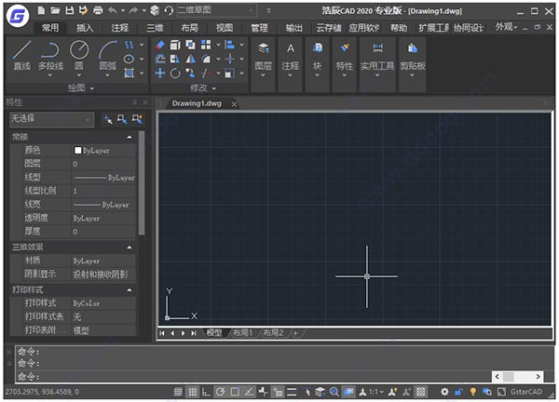
Task: Open a file with the folder icon
Action: click(55, 10)
